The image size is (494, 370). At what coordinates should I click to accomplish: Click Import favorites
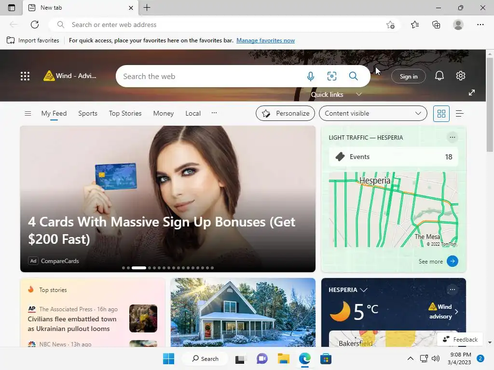(33, 40)
